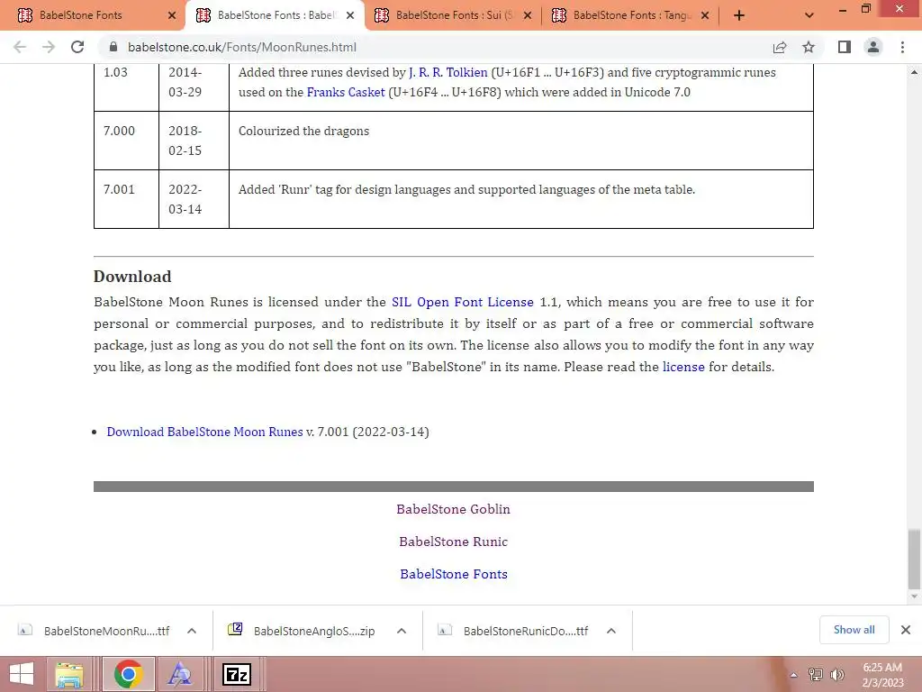Viewport: 922px width, 692px height.
Task: Click the 2022-03-14 date cell
Action: 194,199
